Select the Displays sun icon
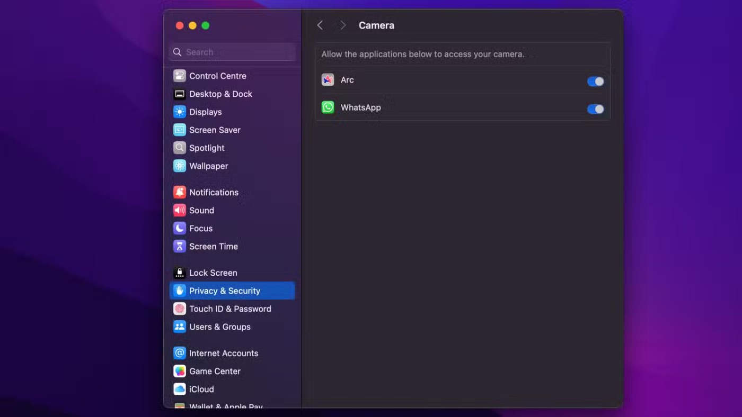 click(180, 112)
